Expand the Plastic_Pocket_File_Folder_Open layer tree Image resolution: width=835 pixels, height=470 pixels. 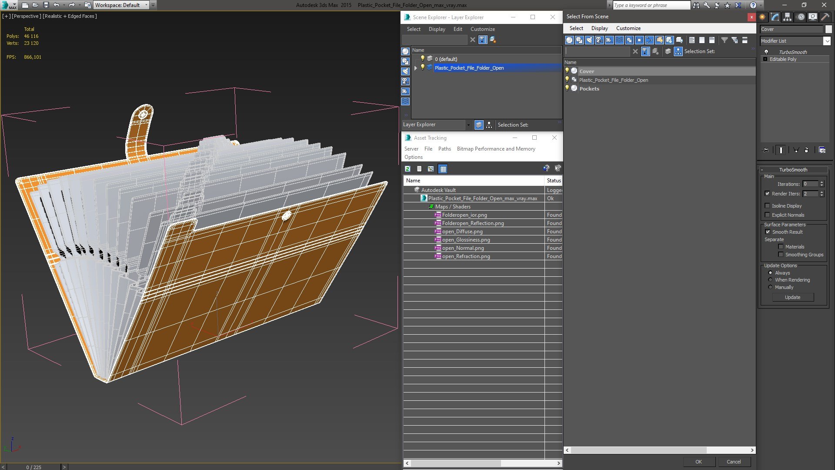[416, 68]
